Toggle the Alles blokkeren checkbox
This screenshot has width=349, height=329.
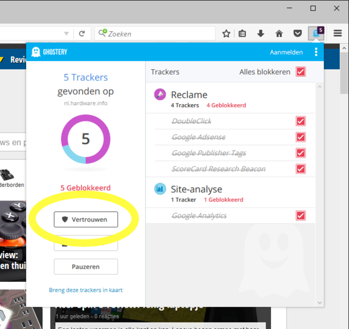pos(301,72)
